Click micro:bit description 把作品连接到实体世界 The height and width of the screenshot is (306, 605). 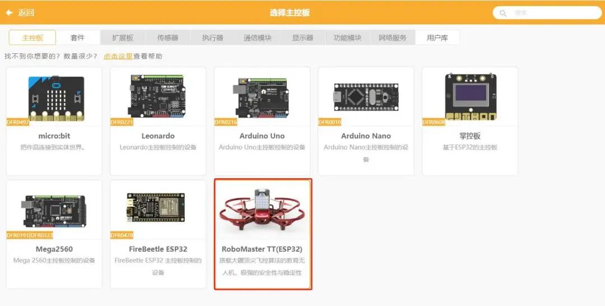point(53,147)
